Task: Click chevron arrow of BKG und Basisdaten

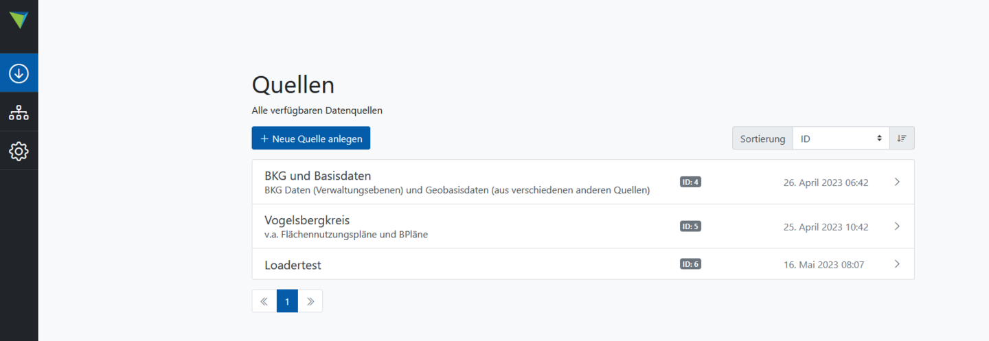Action: 897,182
